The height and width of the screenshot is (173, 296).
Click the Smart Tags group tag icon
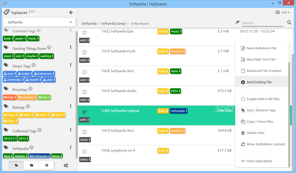(x=6, y=65)
